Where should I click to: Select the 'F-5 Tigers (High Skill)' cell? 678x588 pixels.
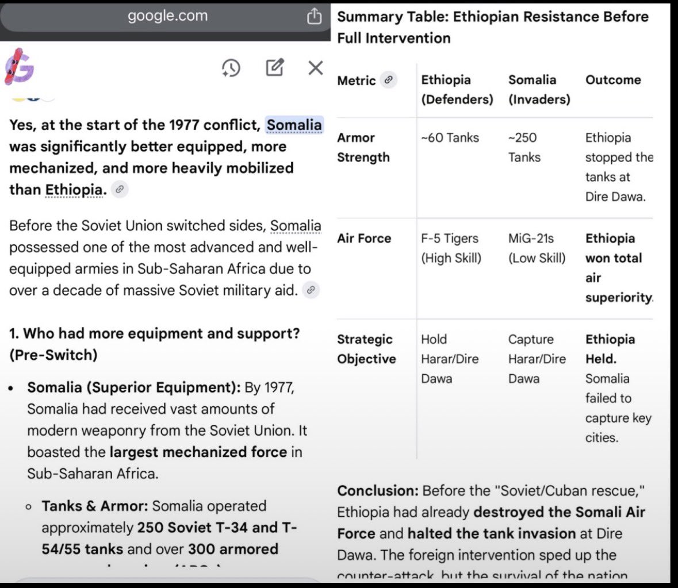[451, 248]
